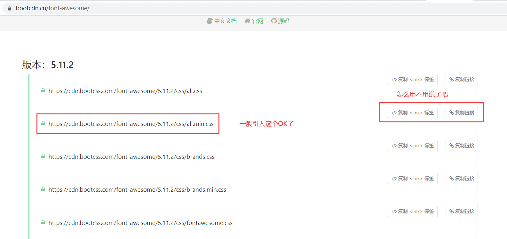
Task: Click the green lock icon beside brands.css
Action: pyautogui.click(x=43, y=156)
